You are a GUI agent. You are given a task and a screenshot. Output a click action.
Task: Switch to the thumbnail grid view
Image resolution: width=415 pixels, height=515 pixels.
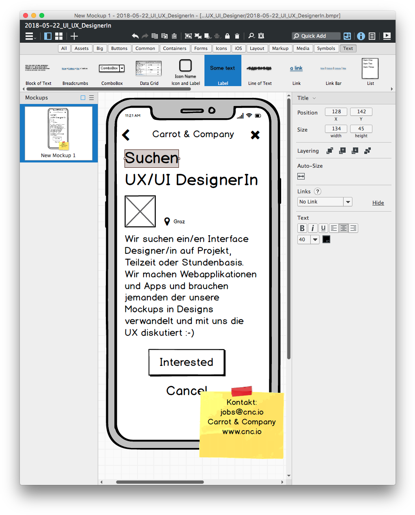coord(59,36)
